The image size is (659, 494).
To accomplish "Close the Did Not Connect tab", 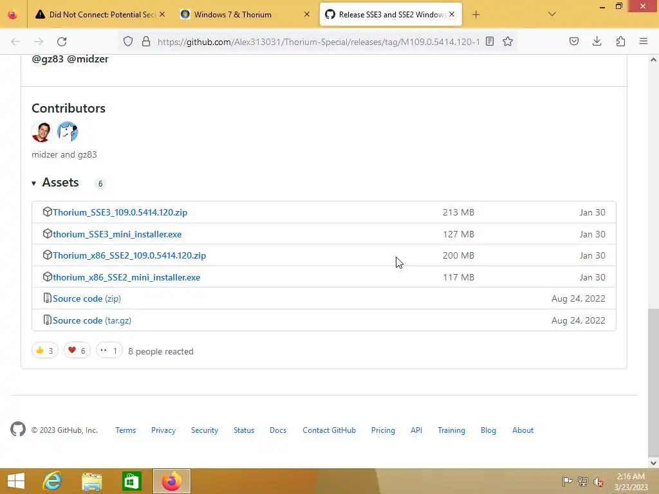I will point(162,14).
